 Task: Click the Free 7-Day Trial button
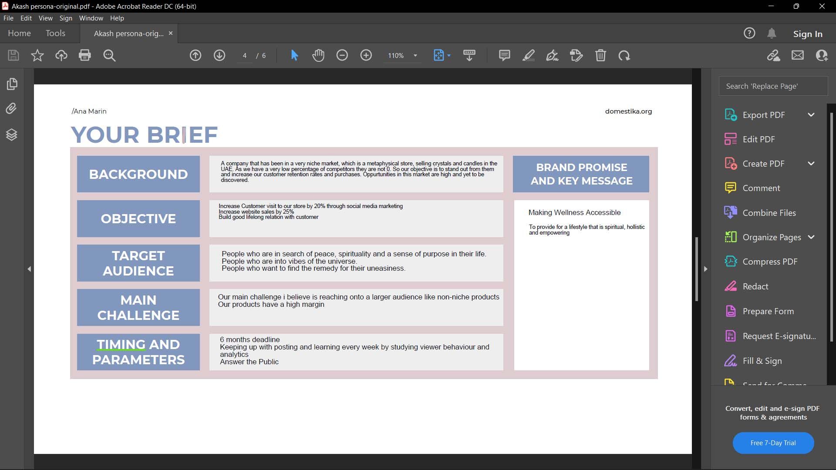click(x=773, y=443)
